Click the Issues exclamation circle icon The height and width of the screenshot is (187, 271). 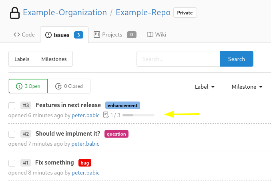(48, 35)
